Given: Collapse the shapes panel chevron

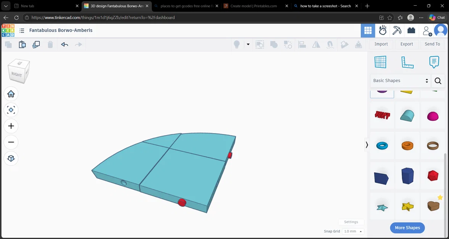Looking at the screenshot, I should [x=367, y=145].
